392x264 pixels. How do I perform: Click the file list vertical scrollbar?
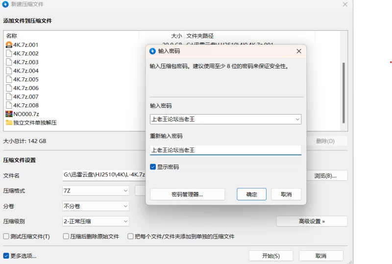[x=343, y=93]
